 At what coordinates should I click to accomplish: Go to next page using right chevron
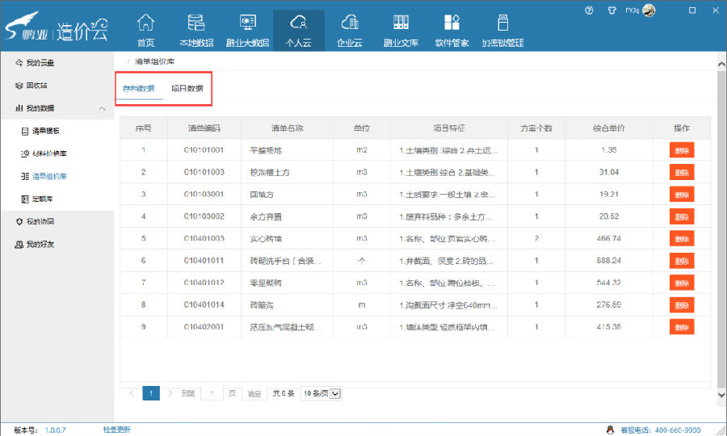170,393
